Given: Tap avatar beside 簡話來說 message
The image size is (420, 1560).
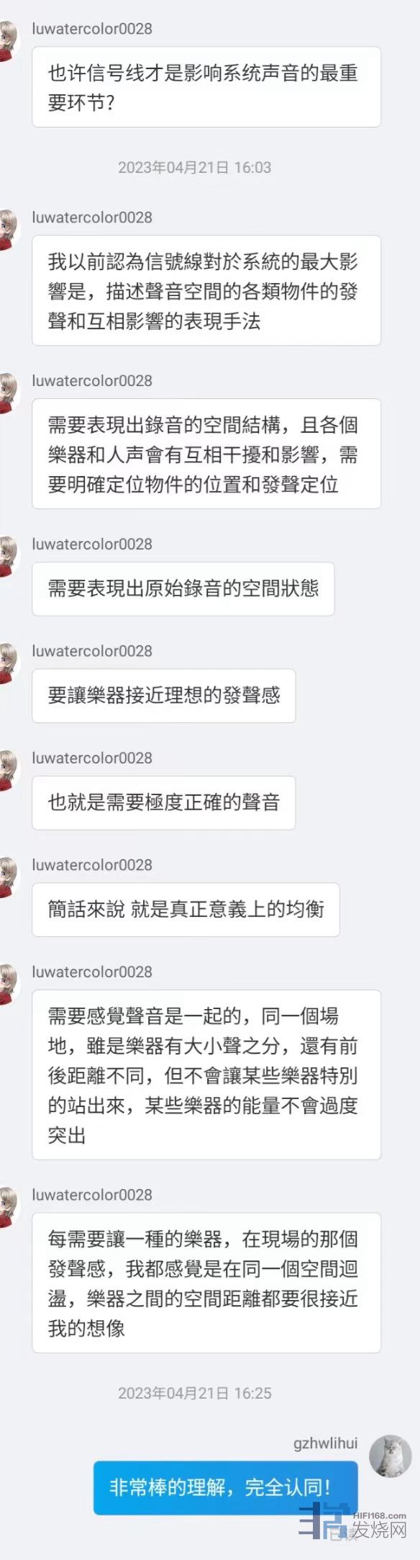Looking at the screenshot, I should coord(9,877).
